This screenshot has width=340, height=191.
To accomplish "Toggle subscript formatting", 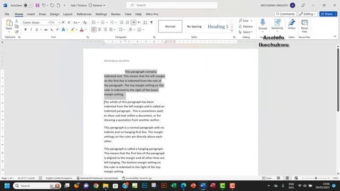I will (x=52, y=30).
